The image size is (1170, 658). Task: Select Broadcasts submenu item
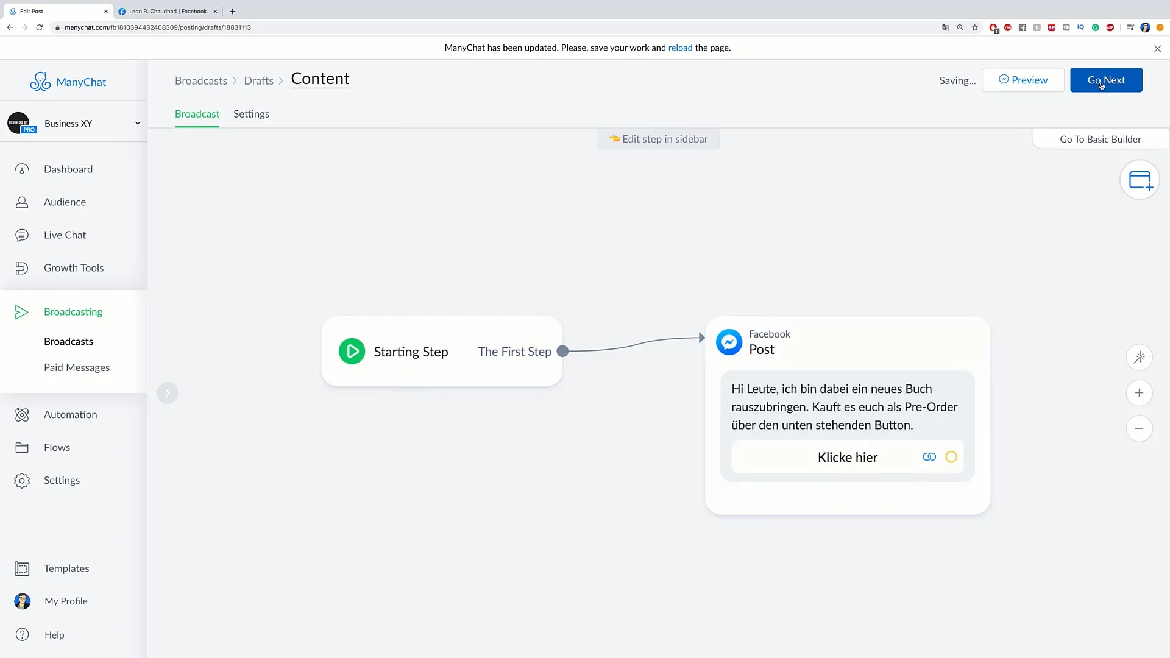[68, 341]
